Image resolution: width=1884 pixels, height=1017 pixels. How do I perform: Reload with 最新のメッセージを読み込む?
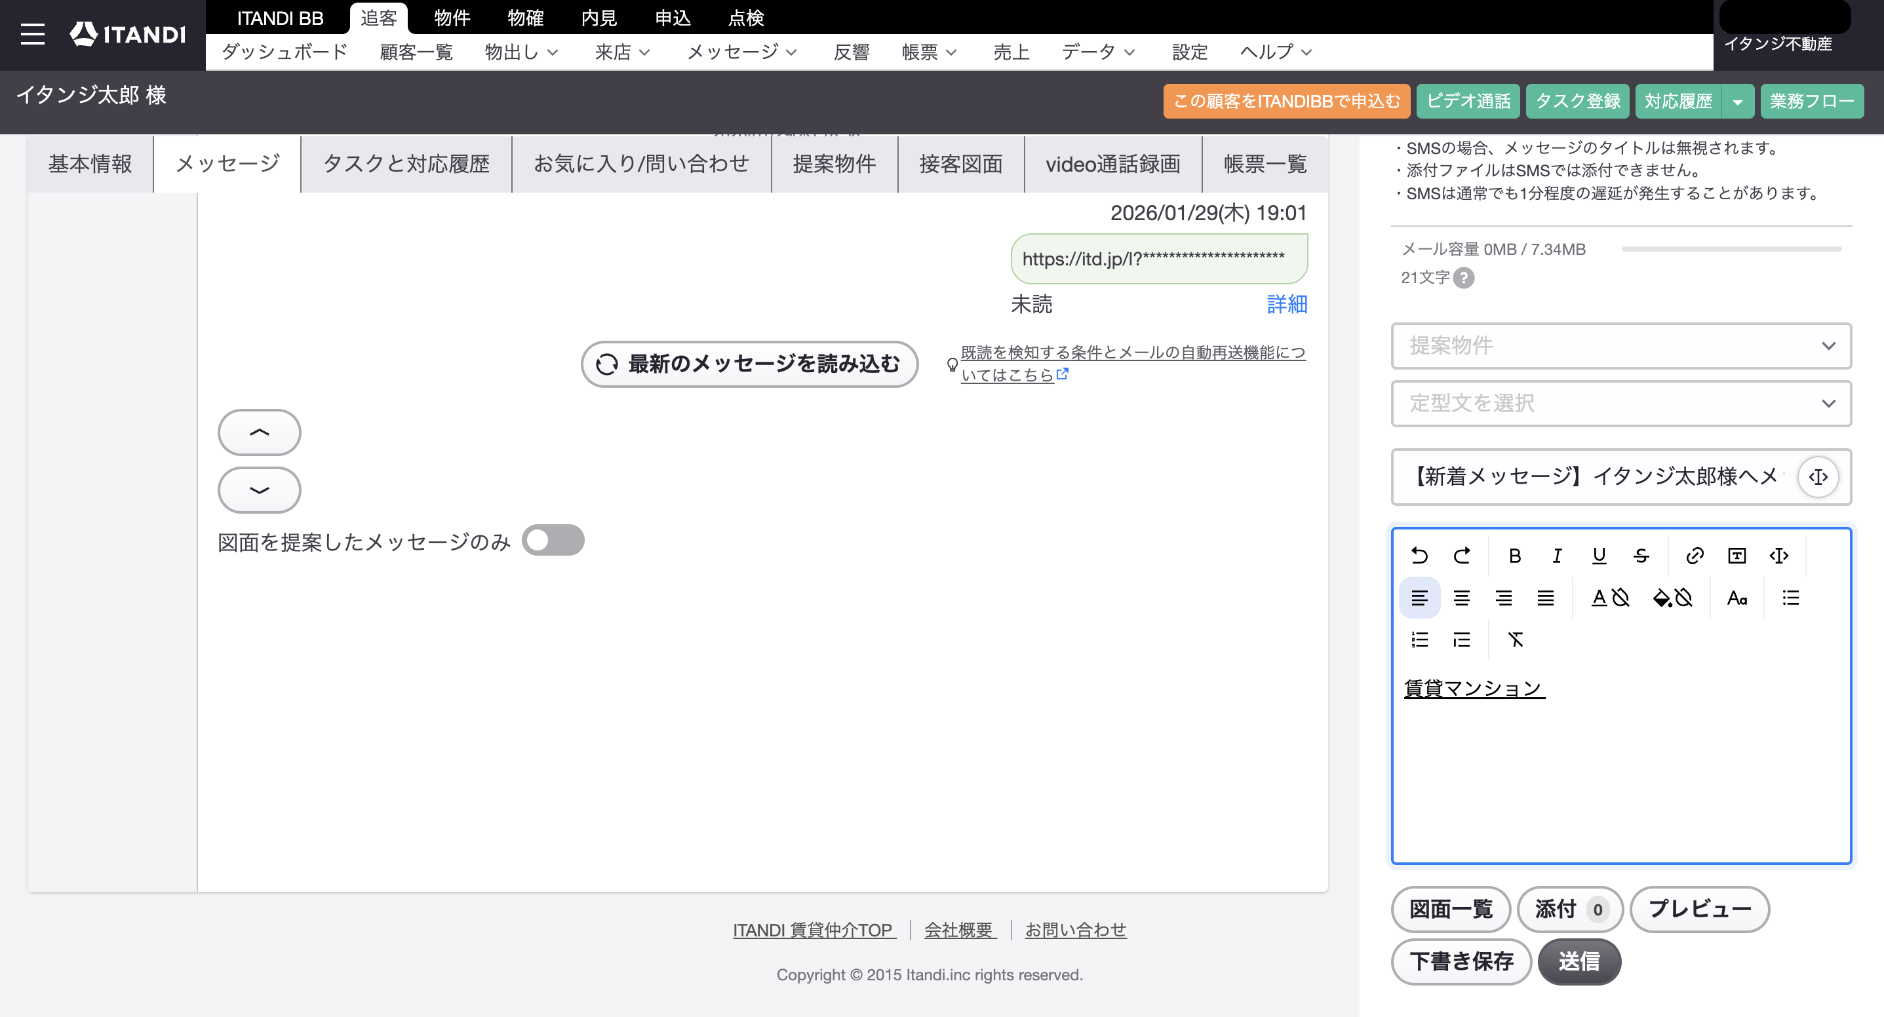pos(750,364)
